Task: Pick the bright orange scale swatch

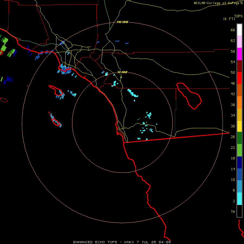Action: [x=239, y=102]
